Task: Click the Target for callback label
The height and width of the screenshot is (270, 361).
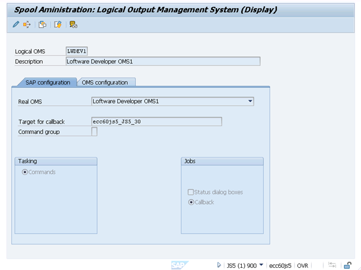Action: pos(42,121)
